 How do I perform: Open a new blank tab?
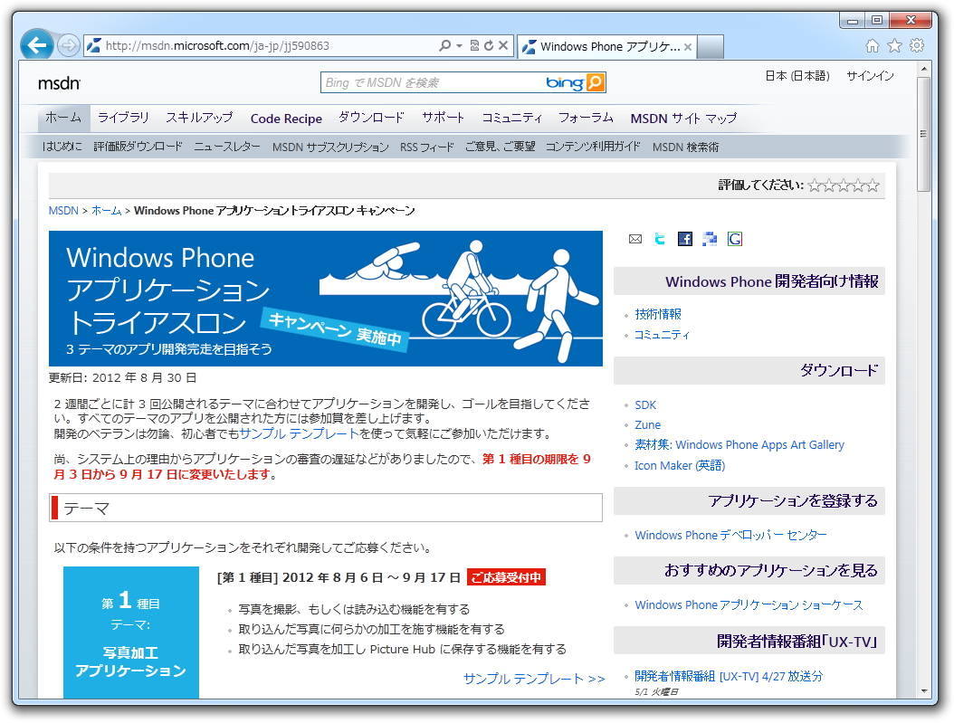710,47
